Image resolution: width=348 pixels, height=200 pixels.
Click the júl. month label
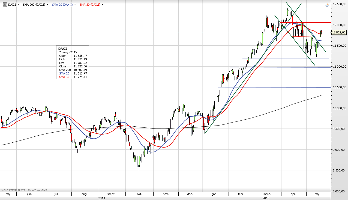[57, 194]
